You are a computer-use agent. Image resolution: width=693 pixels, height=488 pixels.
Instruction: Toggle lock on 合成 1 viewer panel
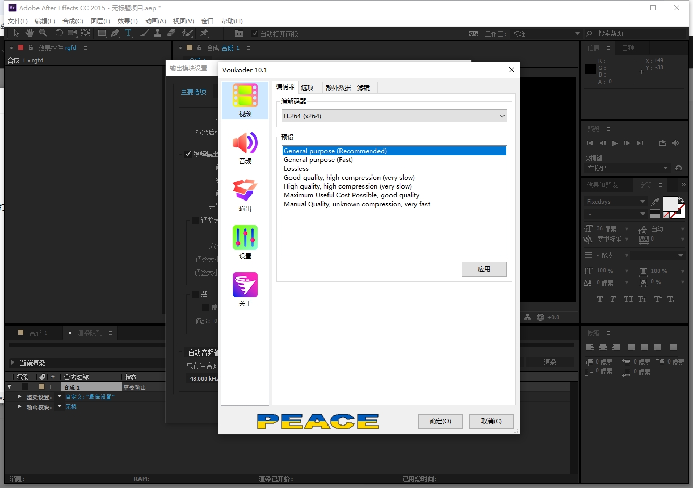tap(199, 47)
